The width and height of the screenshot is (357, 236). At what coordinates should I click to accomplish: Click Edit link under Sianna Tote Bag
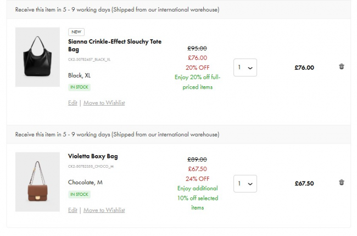(x=72, y=103)
